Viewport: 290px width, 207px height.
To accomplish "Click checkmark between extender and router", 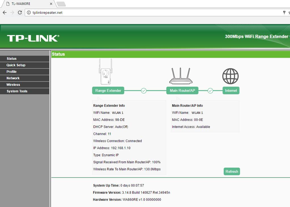I will pyautogui.click(x=144, y=91).
